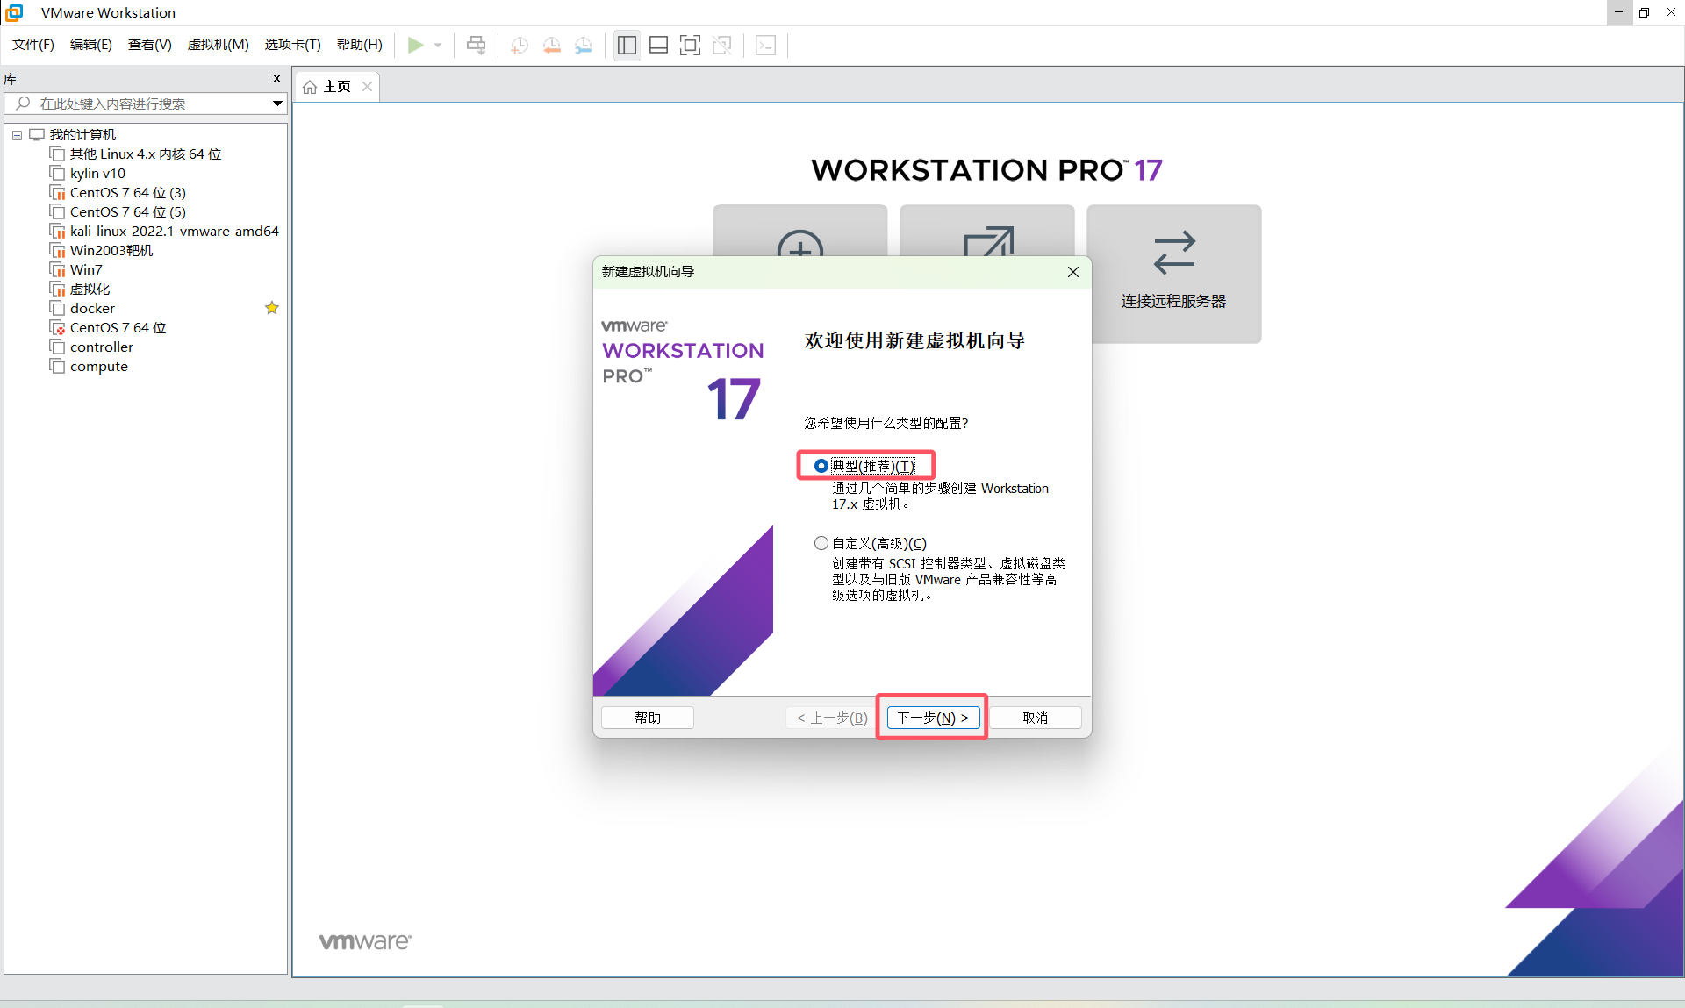This screenshot has width=1685, height=1008.
Task: Open the snapshot manager wrench icon
Action: click(x=584, y=46)
